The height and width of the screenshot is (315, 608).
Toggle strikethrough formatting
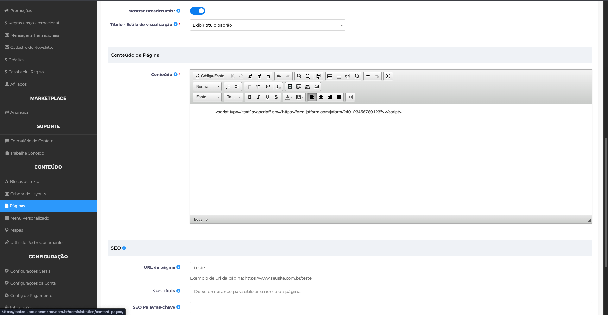[276, 97]
